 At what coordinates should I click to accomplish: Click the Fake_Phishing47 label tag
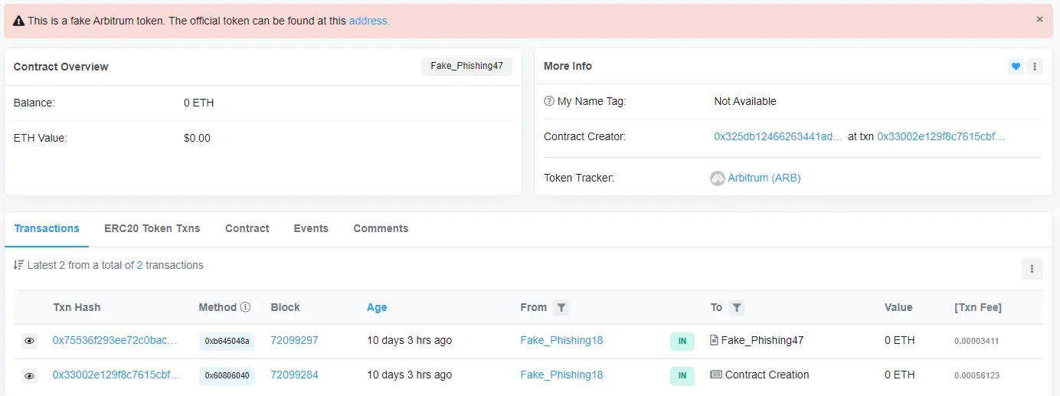(466, 66)
